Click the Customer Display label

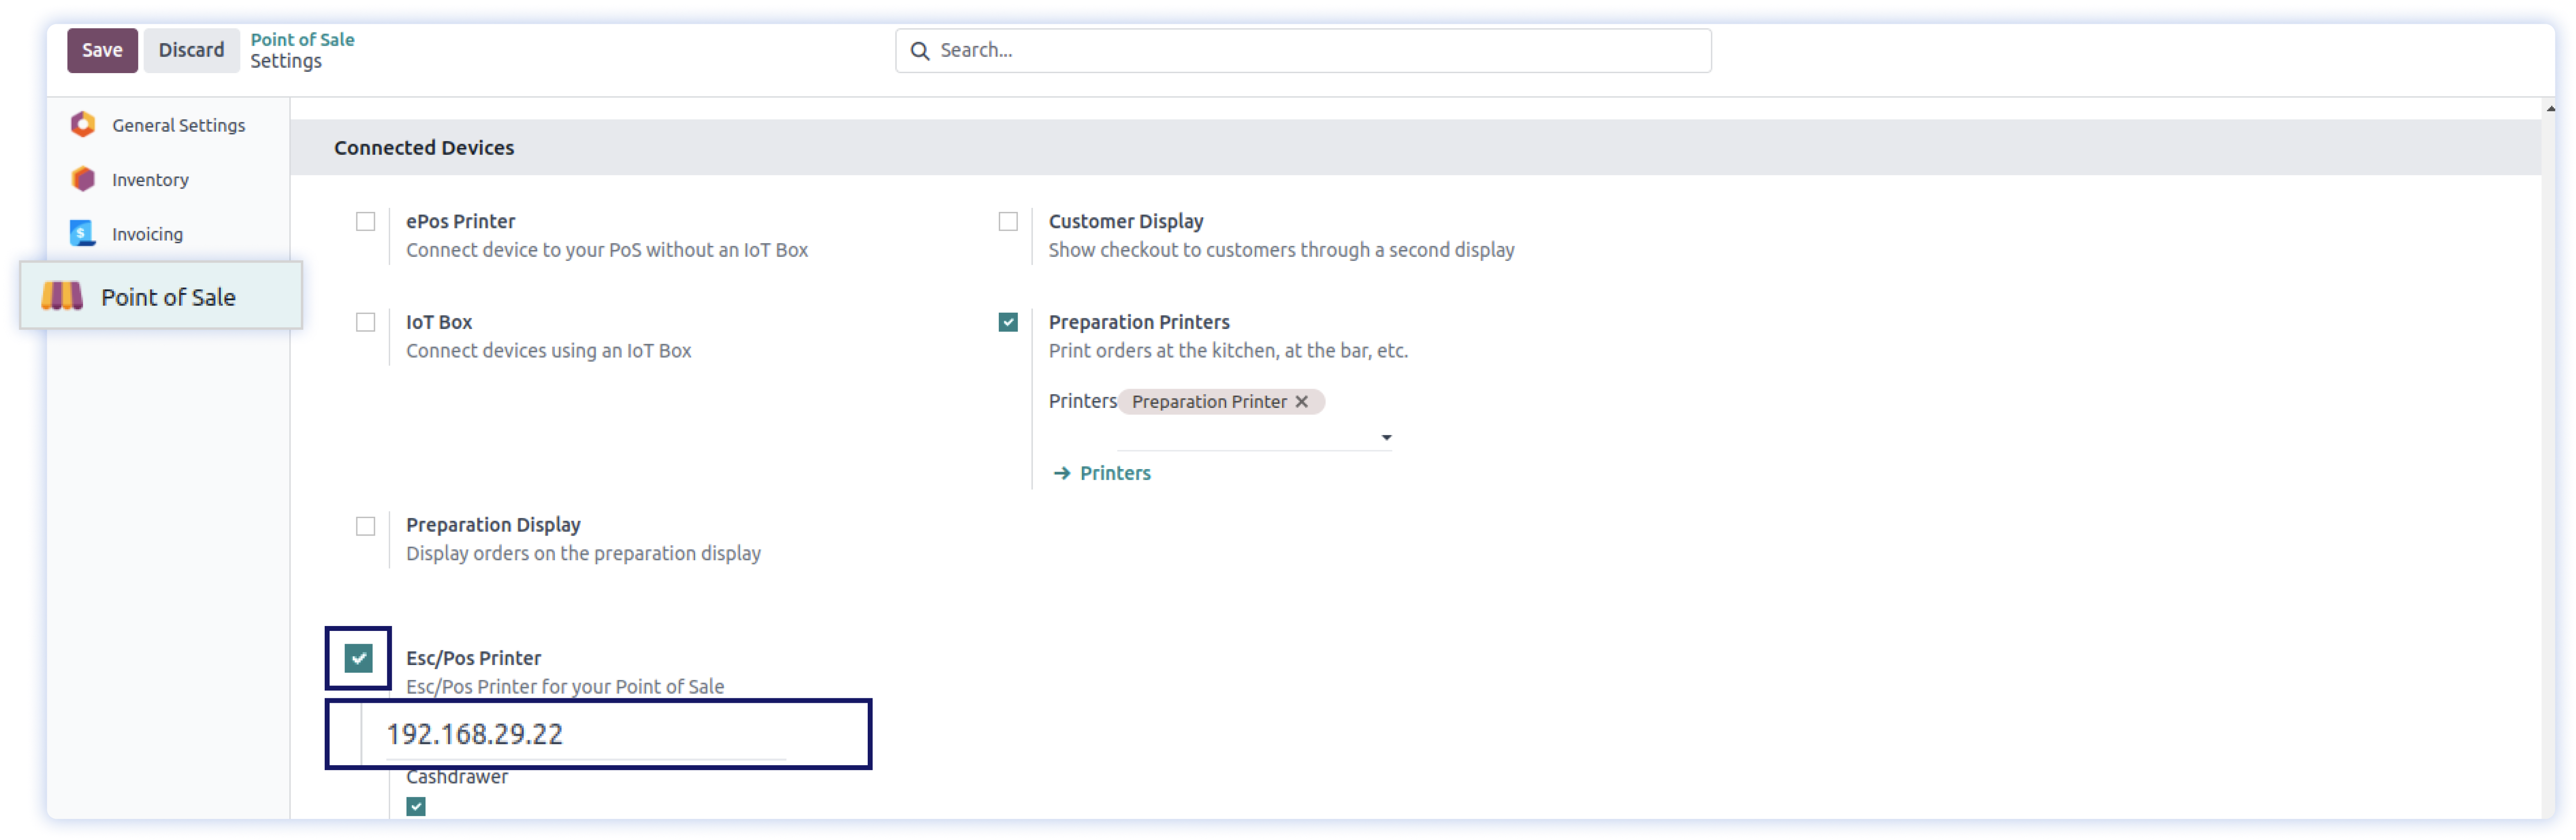pos(1126,222)
